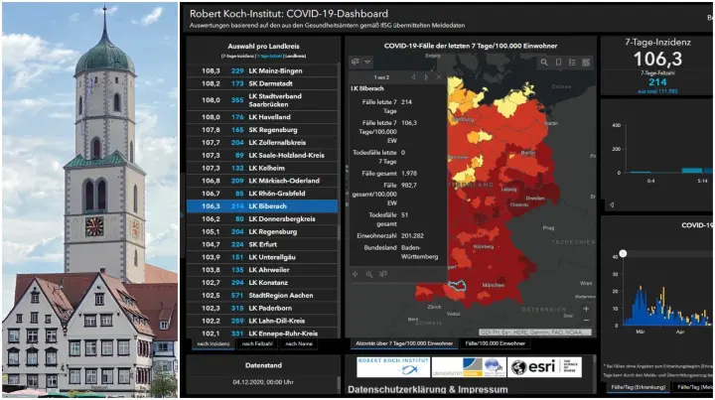Sort the list by 'nach Inzidenz'
Screen dimensions: 715x400
[208, 343]
